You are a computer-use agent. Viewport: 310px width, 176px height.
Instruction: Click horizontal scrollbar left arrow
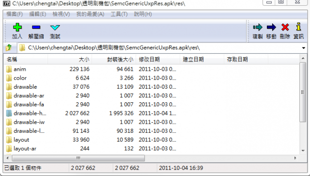8,158
